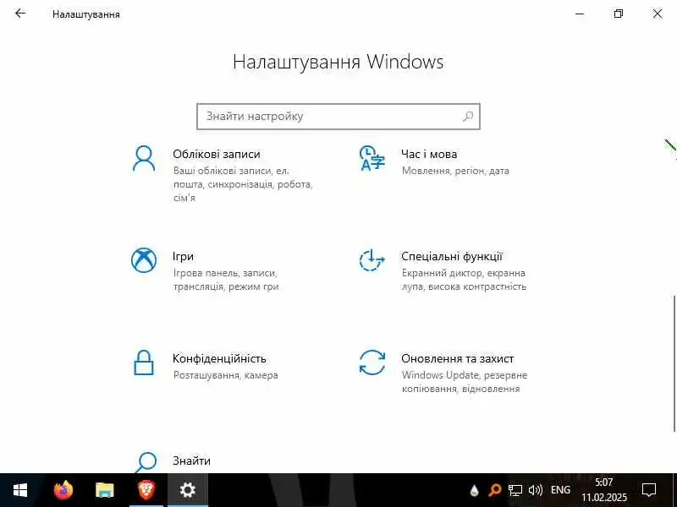
Task: Open the Windows Start menu
Action: click(x=20, y=490)
